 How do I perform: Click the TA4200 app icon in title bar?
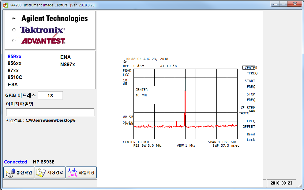pyautogui.click(x=5, y=5)
